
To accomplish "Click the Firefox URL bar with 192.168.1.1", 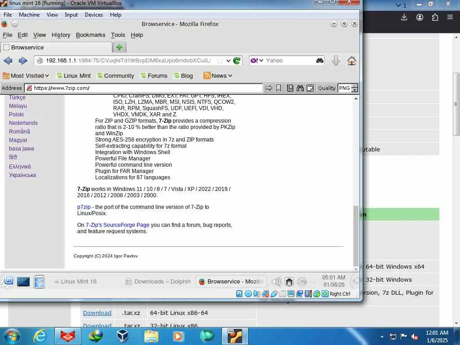I will pos(128,61).
